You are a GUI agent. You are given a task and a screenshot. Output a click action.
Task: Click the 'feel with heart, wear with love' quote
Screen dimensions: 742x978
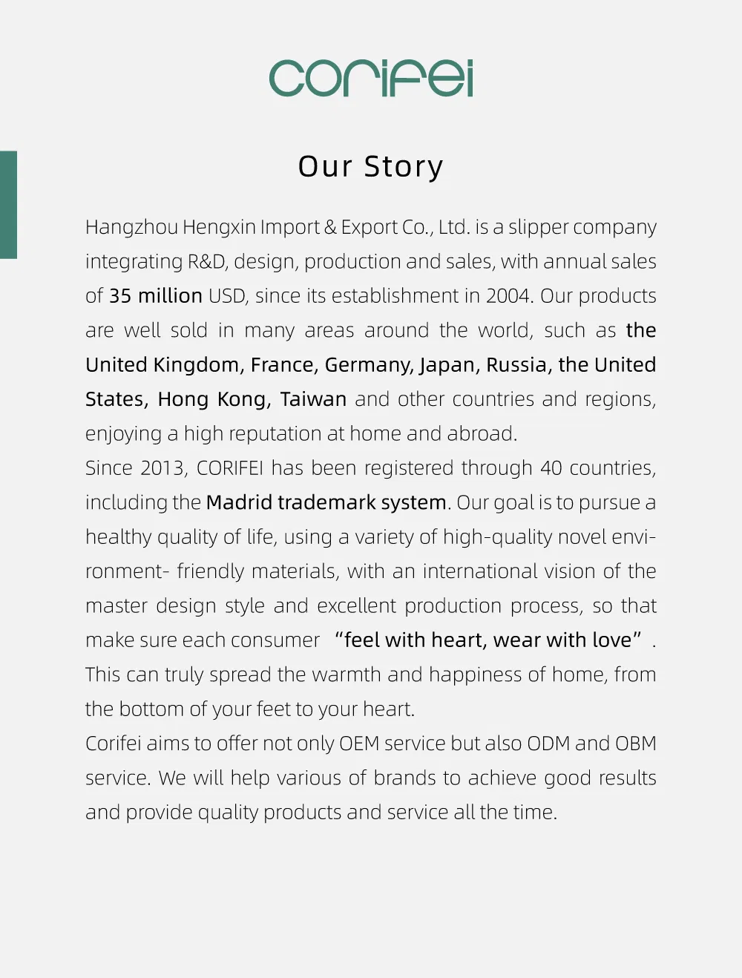click(488, 640)
